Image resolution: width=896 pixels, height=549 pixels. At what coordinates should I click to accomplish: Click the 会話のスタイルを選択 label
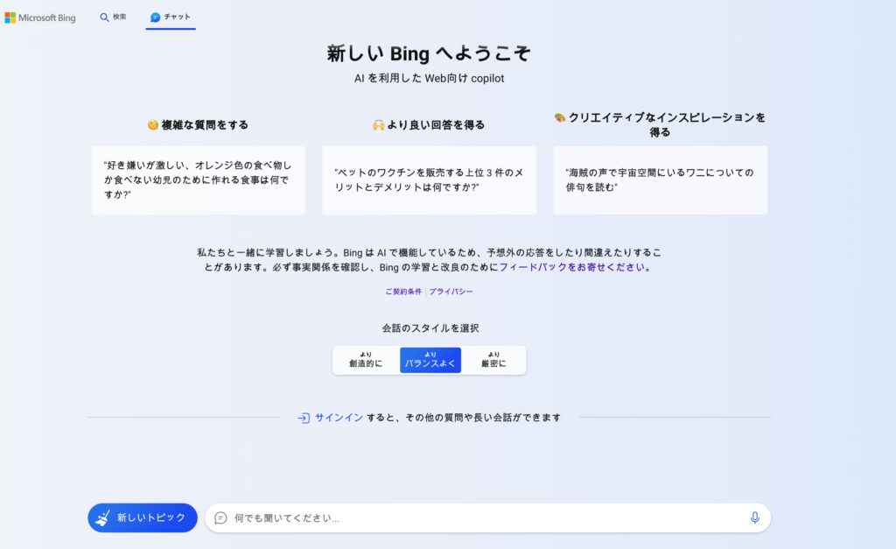[430, 328]
